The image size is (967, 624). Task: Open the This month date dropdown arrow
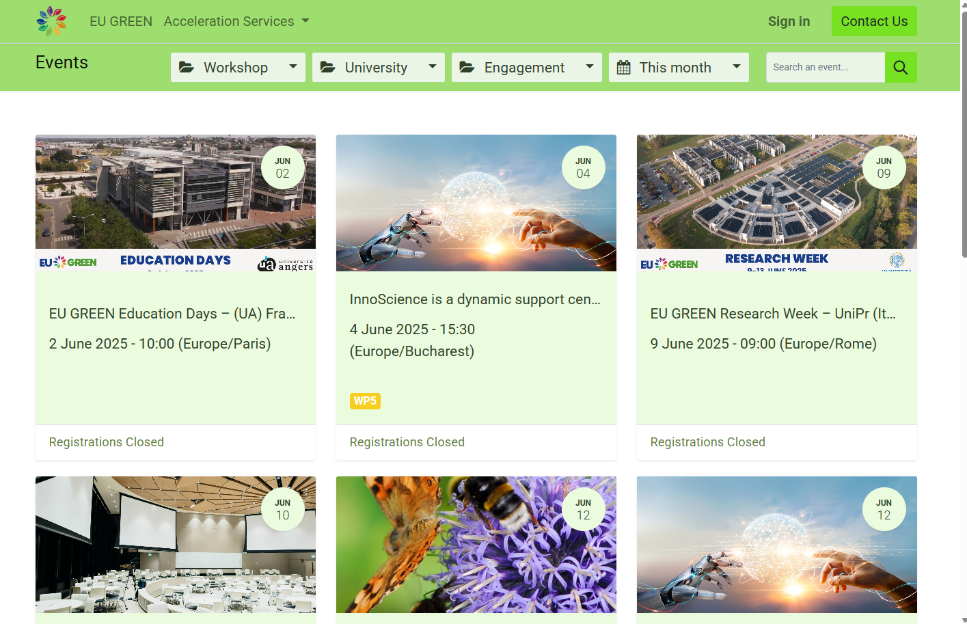[737, 67]
